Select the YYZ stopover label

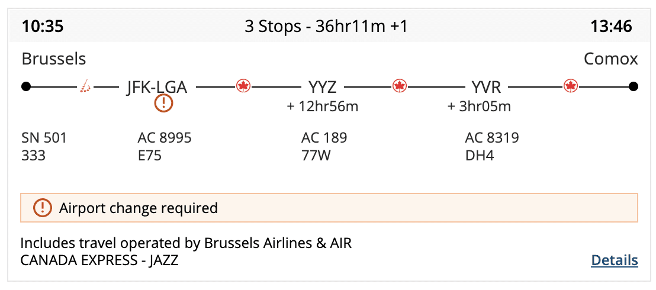tap(323, 88)
